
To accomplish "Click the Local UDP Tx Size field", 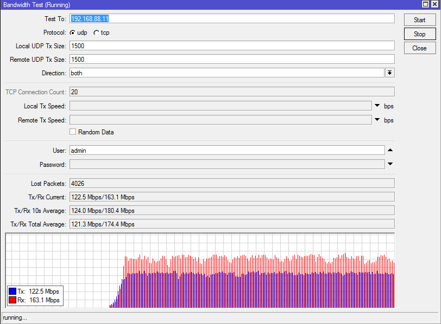I will 232,46.
